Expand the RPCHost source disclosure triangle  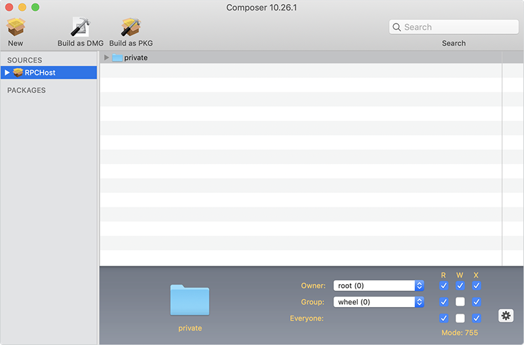tap(7, 73)
